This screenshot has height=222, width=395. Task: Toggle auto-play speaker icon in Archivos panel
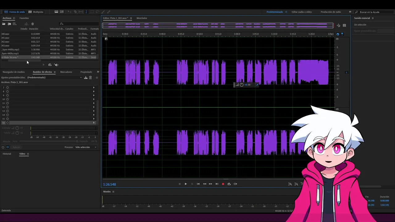pos(56,65)
